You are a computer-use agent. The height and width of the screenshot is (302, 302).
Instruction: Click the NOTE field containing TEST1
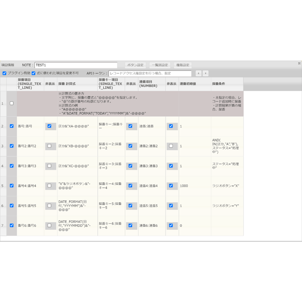pos(76,65)
